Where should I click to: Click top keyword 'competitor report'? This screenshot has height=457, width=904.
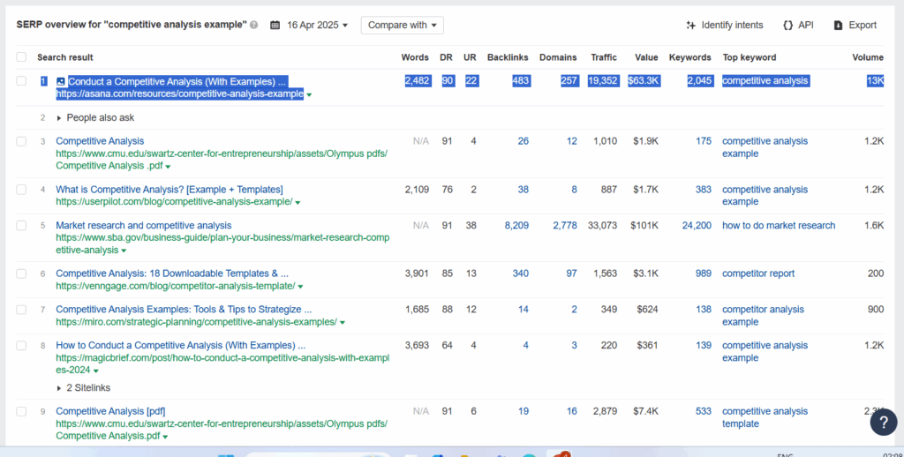click(x=758, y=273)
